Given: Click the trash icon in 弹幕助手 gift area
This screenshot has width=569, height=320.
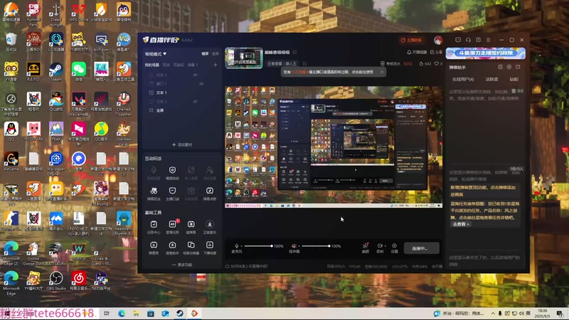Looking at the screenshot, I should [x=514, y=91].
